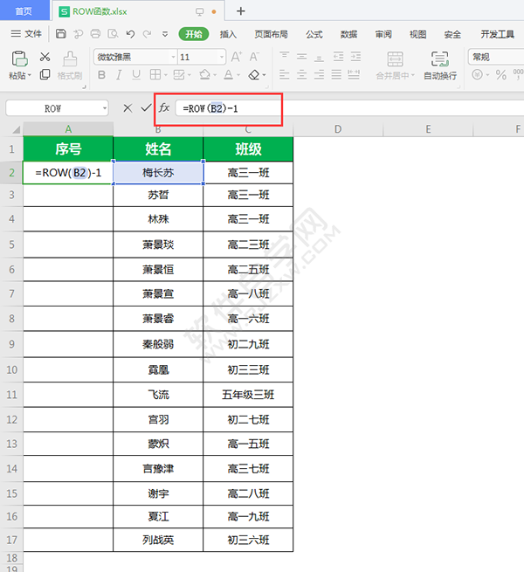Switch to the 开发工具 ribbon tab

click(x=497, y=34)
